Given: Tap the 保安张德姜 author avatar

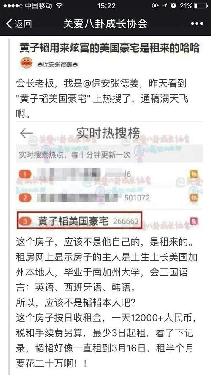Looking at the screenshot, I should click(27, 63).
